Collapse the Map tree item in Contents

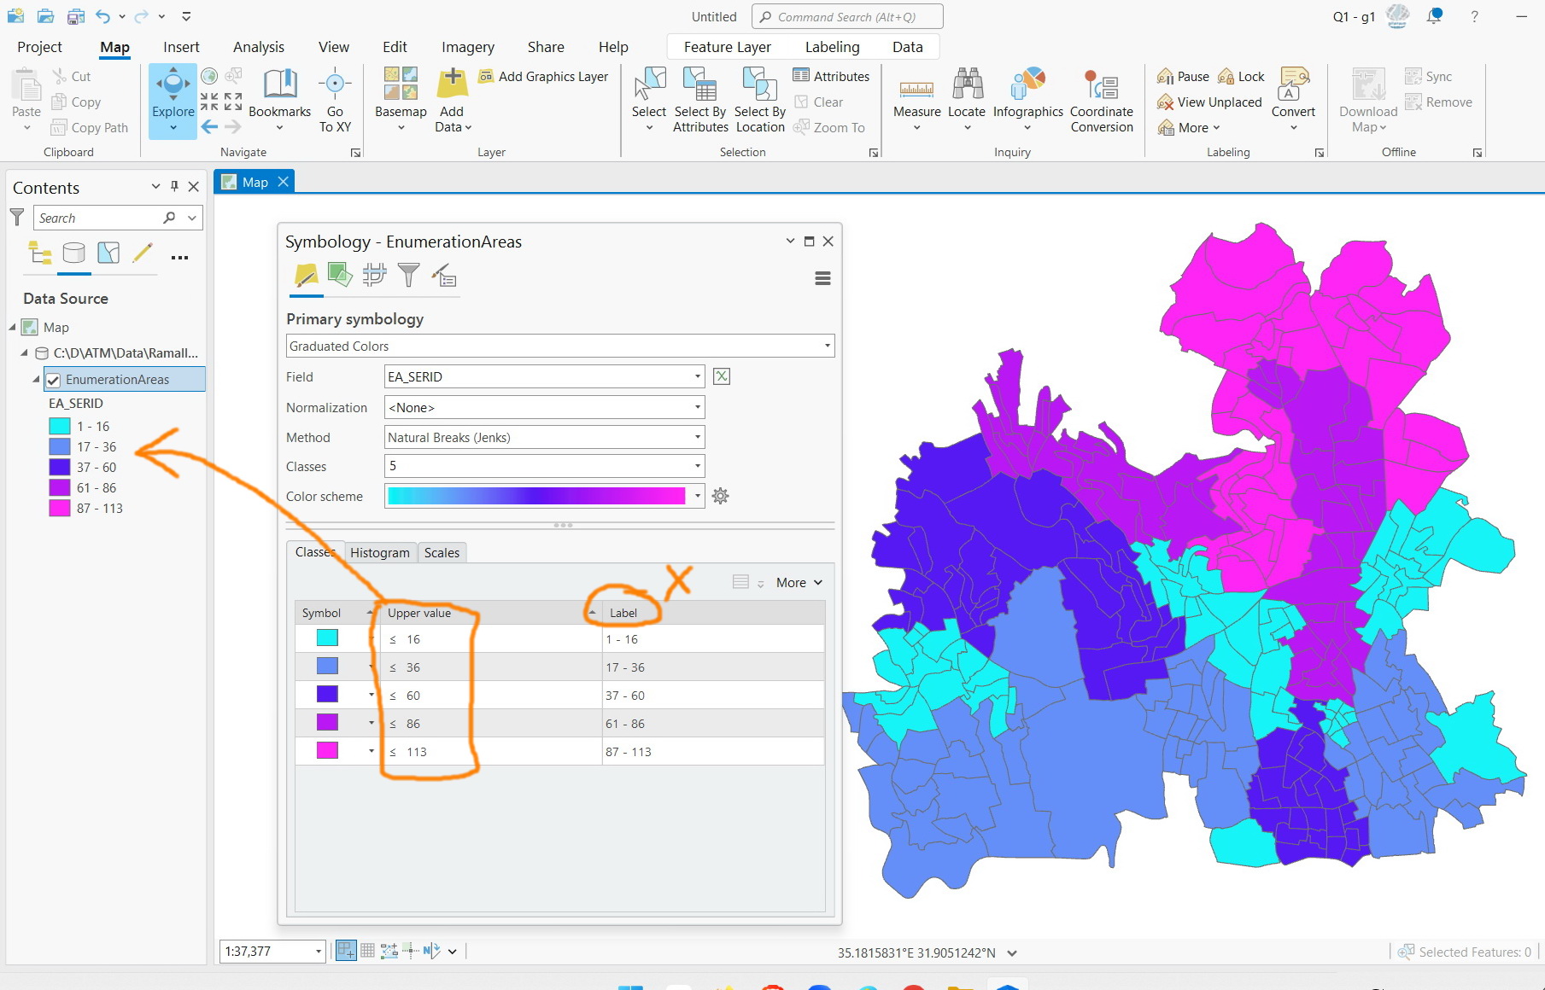tap(12, 327)
